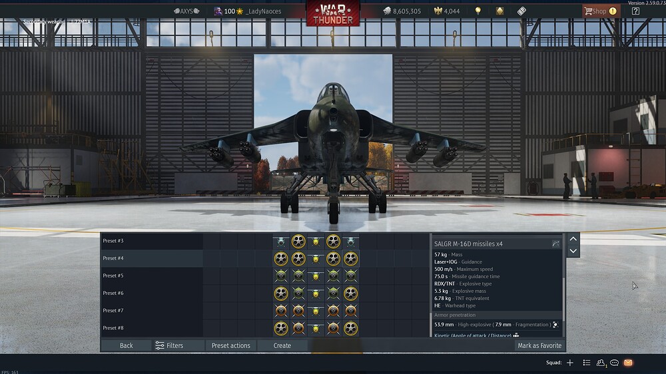Viewport: 666px width, 374px height.
Task: Click the preset list scrollbar handle
Action: 431,325
